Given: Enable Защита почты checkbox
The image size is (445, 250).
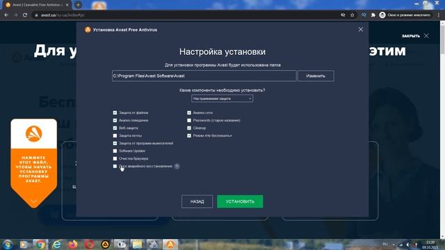Looking at the screenshot, I should coord(115,136).
